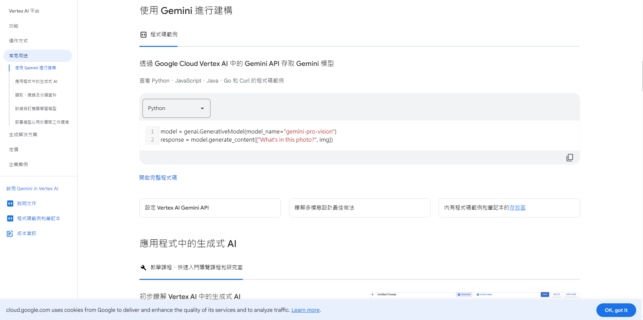Open 訓練自訂機器學習模型 sub-item

(36, 109)
